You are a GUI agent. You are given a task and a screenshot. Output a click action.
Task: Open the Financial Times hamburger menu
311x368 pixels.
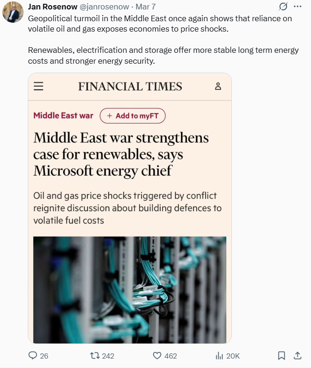pyautogui.click(x=39, y=86)
